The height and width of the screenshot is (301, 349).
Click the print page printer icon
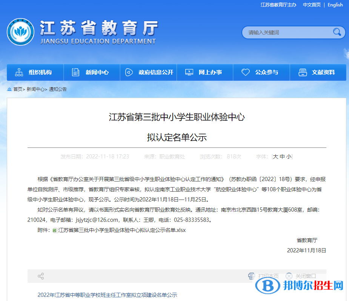coord(251,276)
